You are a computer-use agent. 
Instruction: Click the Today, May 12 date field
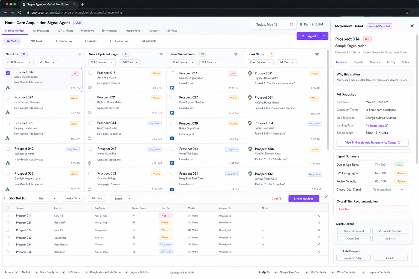coord(274,25)
